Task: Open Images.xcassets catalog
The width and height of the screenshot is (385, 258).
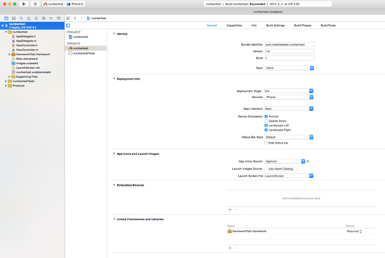Action: [x=27, y=63]
